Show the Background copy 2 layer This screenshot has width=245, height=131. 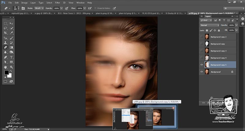click(202, 37)
